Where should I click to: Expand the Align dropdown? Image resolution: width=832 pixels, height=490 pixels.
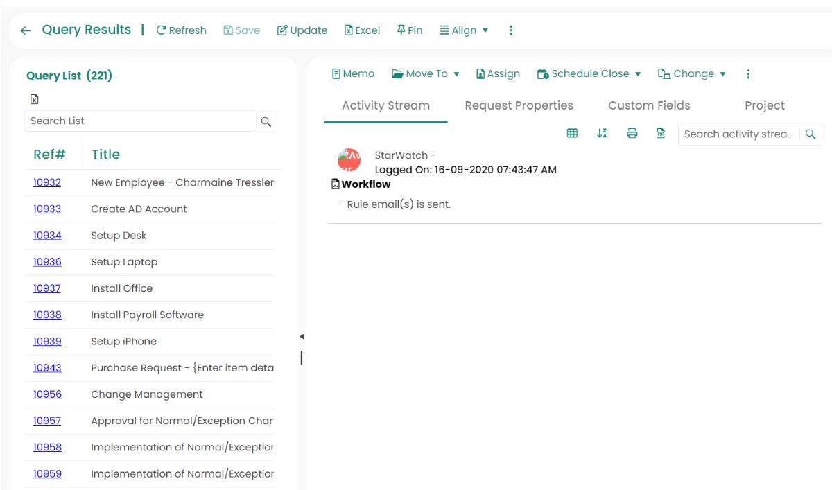pos(464,30)
